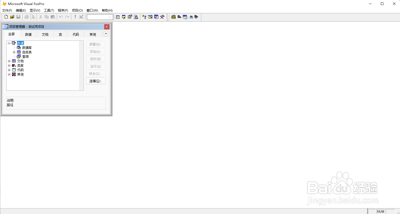Open the database selector combo box

pyautogui.click(x=100, y=17)
